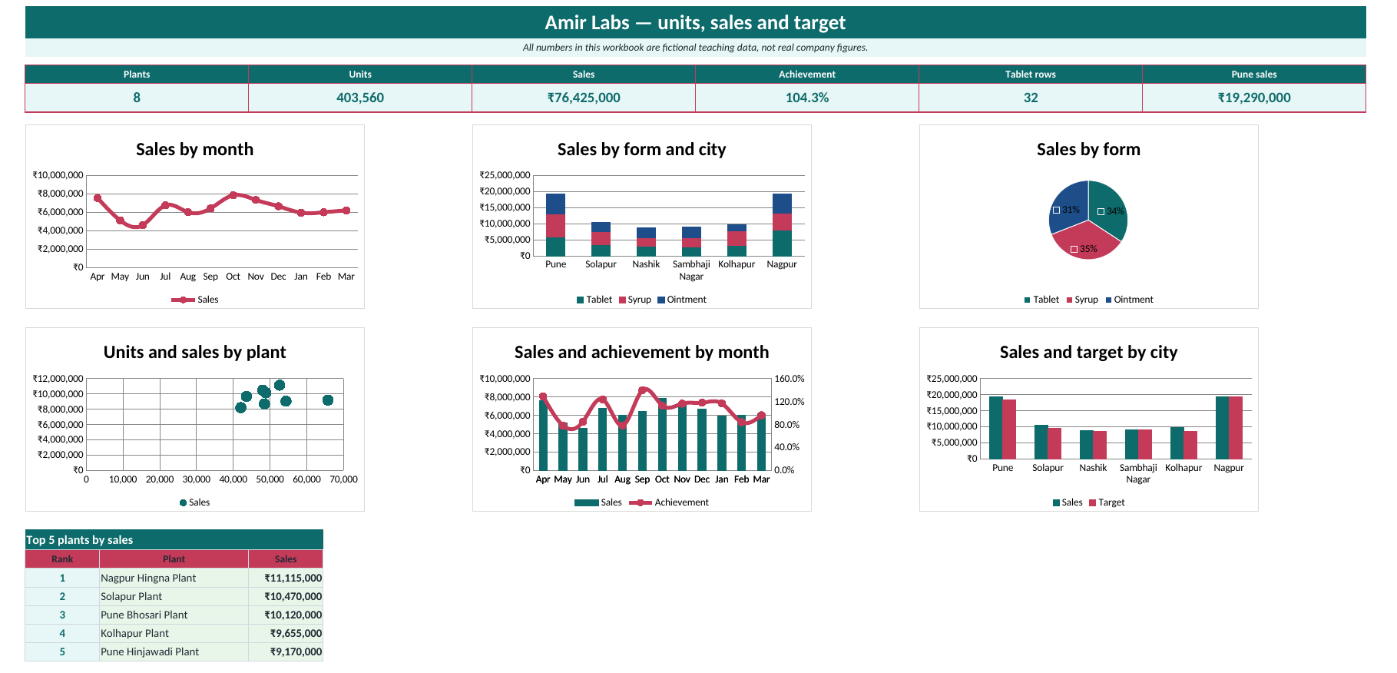
Task: Click the dashboard title "Amir Labs — units, sales and target"
Action: 695,23
